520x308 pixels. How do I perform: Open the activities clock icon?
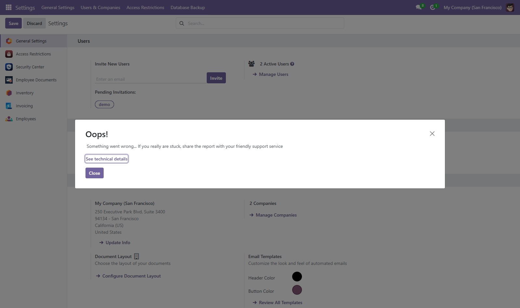click(433, 7)
